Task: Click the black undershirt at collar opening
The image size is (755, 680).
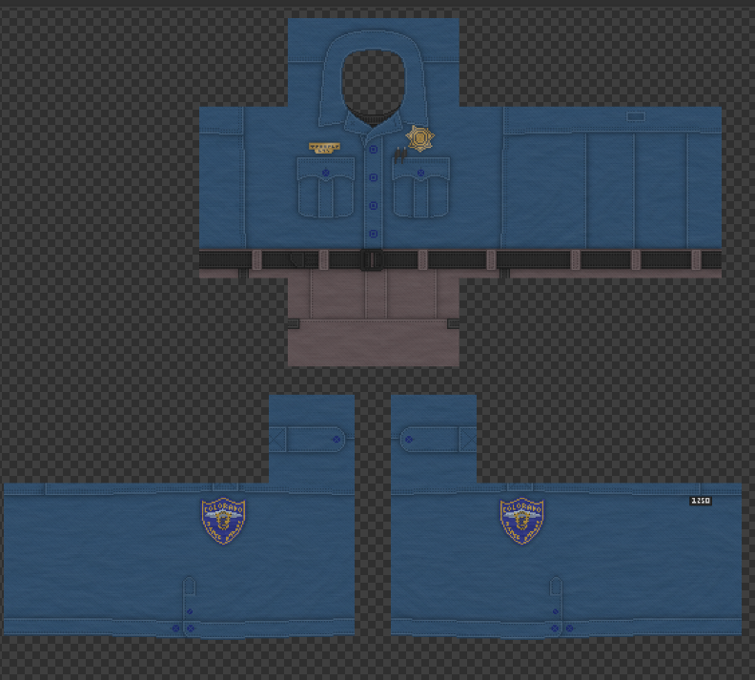Action: coord(373,117)
